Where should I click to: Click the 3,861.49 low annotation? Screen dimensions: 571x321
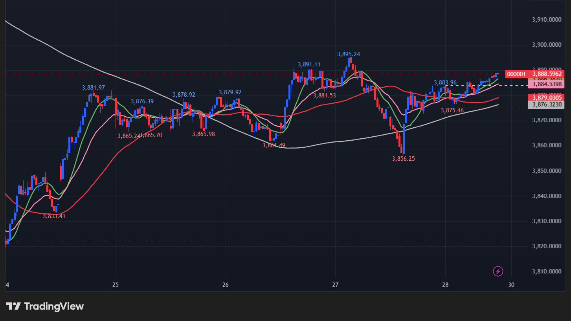tap(274, 145)
